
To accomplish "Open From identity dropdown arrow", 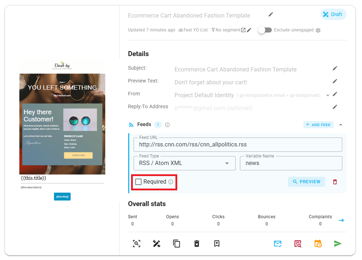I will pyautogui.click(x=328, y=95).
